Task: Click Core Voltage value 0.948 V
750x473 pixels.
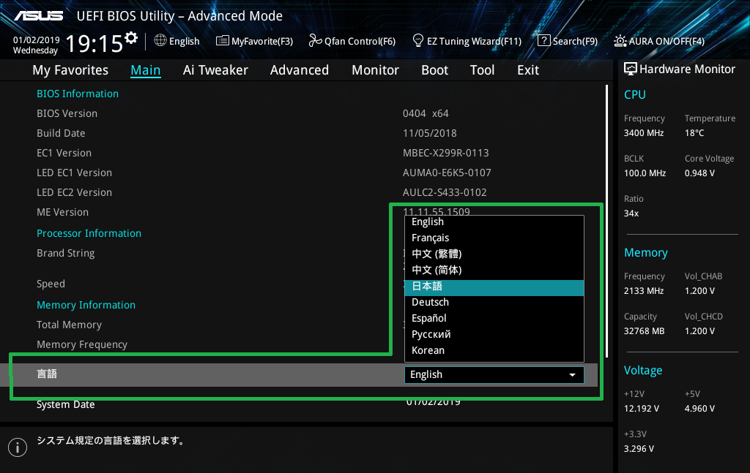Action: click(699, 173)
